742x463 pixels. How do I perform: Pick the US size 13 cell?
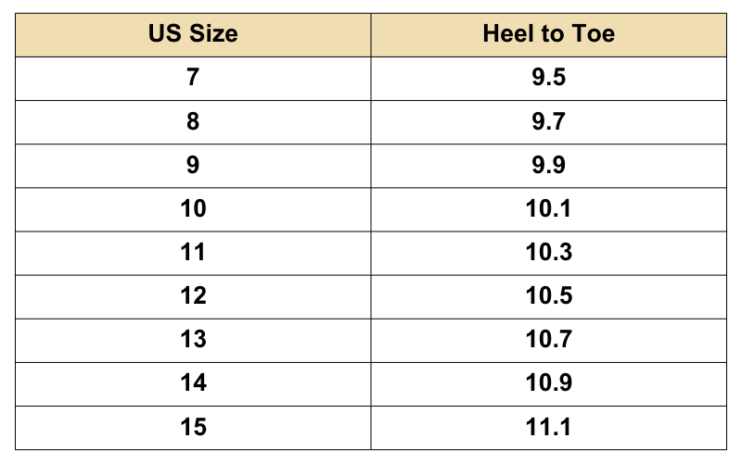coord(193,339)
